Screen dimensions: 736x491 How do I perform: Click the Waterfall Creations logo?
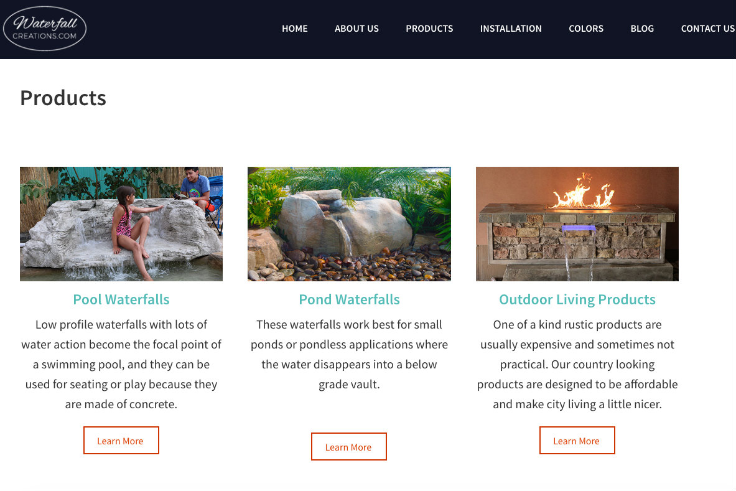[x=45, y=29]
